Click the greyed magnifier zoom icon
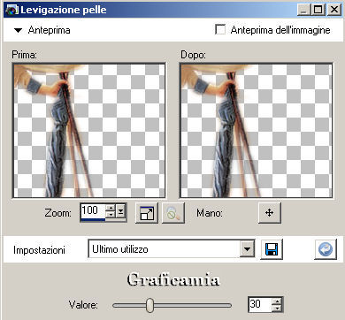345x320 pixels. (173, 213)
